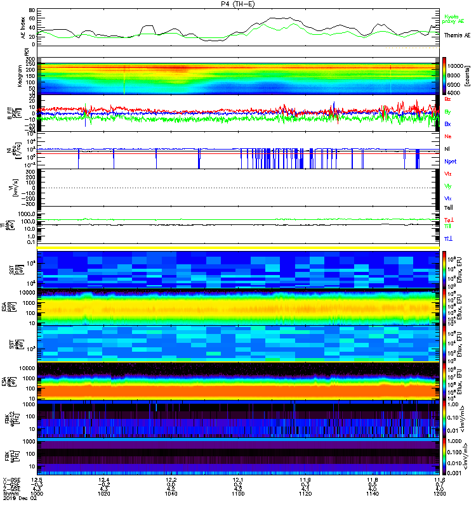Click the ESA electron Eflux color bar
The image size is (476, 507).
(445, 382)
